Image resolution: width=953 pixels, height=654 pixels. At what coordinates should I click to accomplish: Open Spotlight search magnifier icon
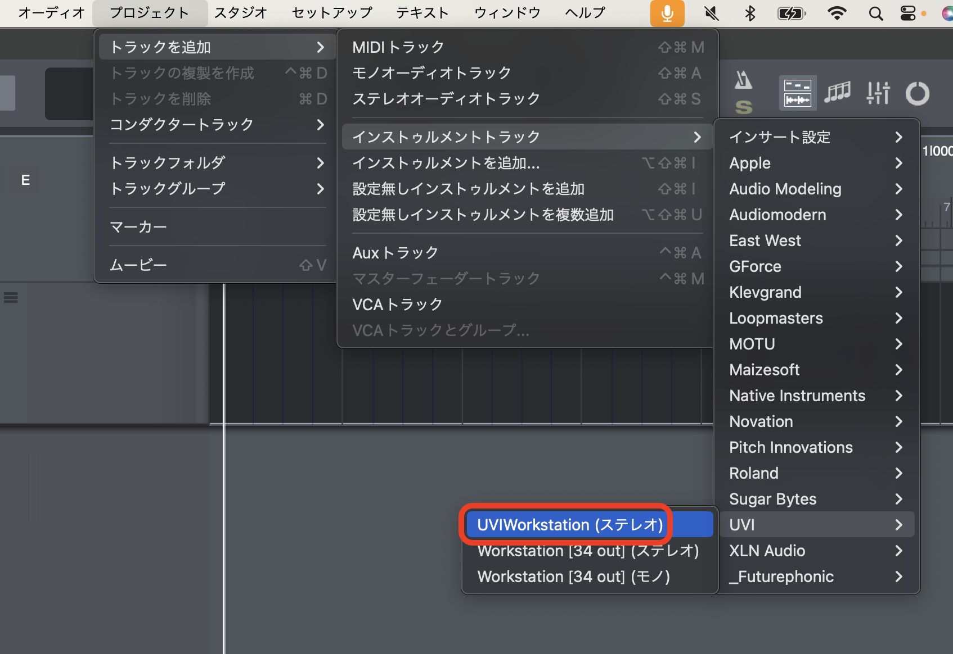(875, 13)
